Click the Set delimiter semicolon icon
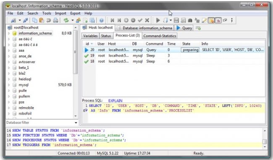 click(x=232, y=21)
